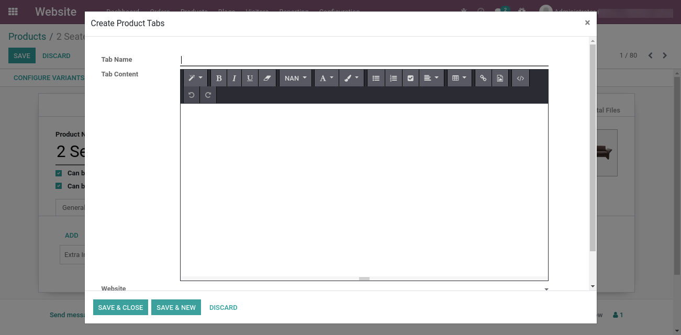Open the NAN font size dropdown

click(x=296, y=79)
